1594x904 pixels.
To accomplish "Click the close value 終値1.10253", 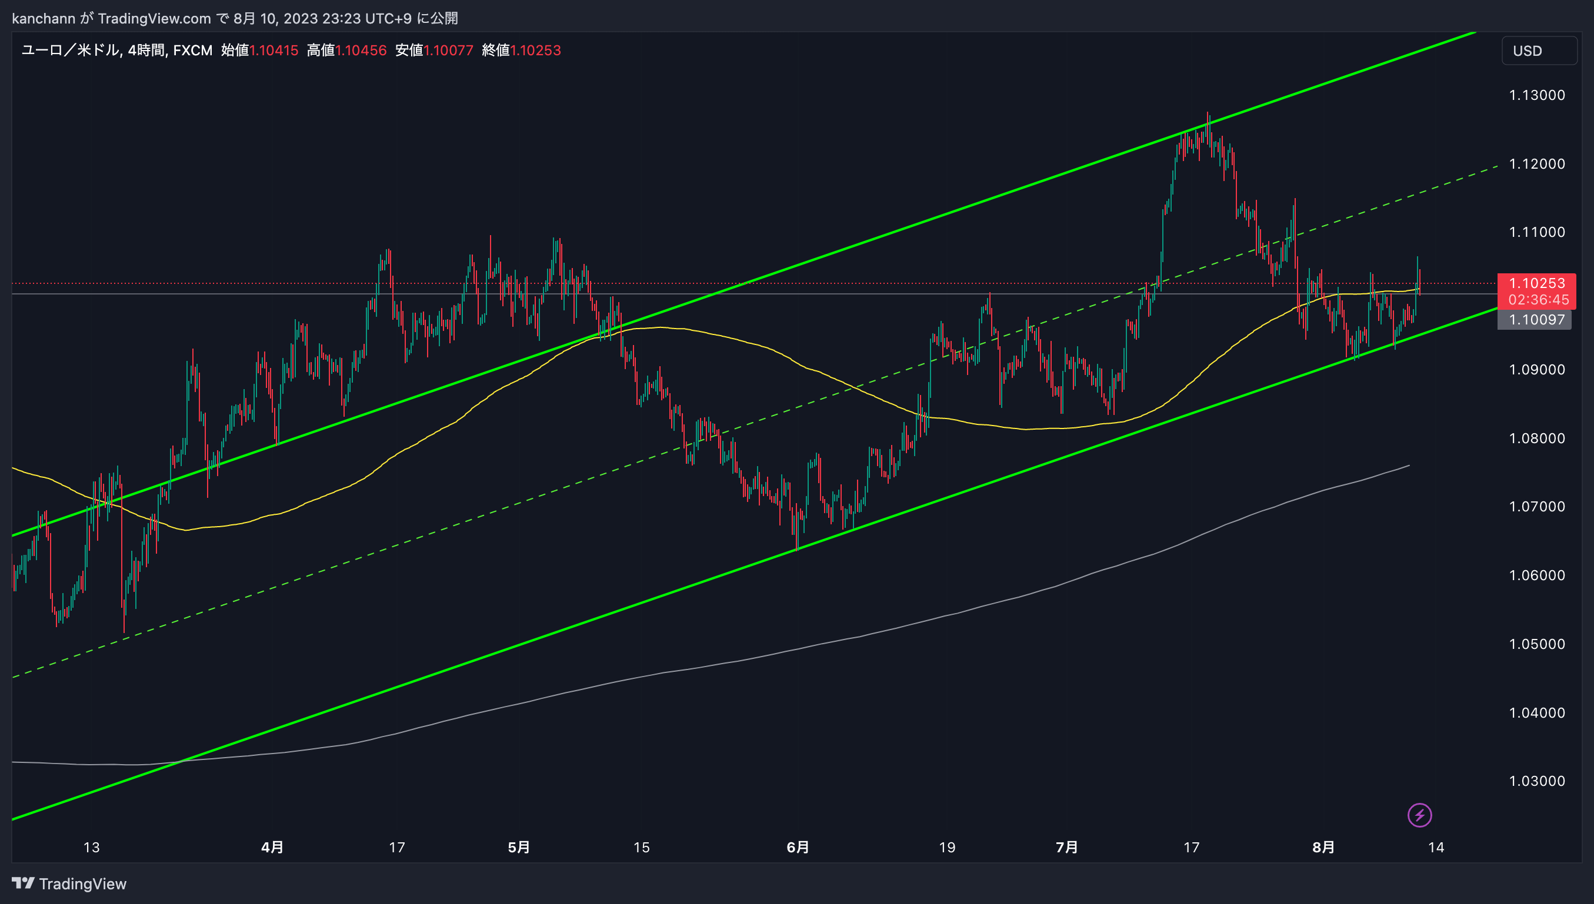I will coord(521,51).
